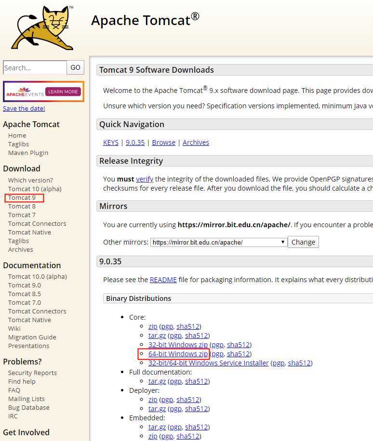The image size is (373, 441).
Task: Download the Deployer tar.gz
Action: point(157,409)
